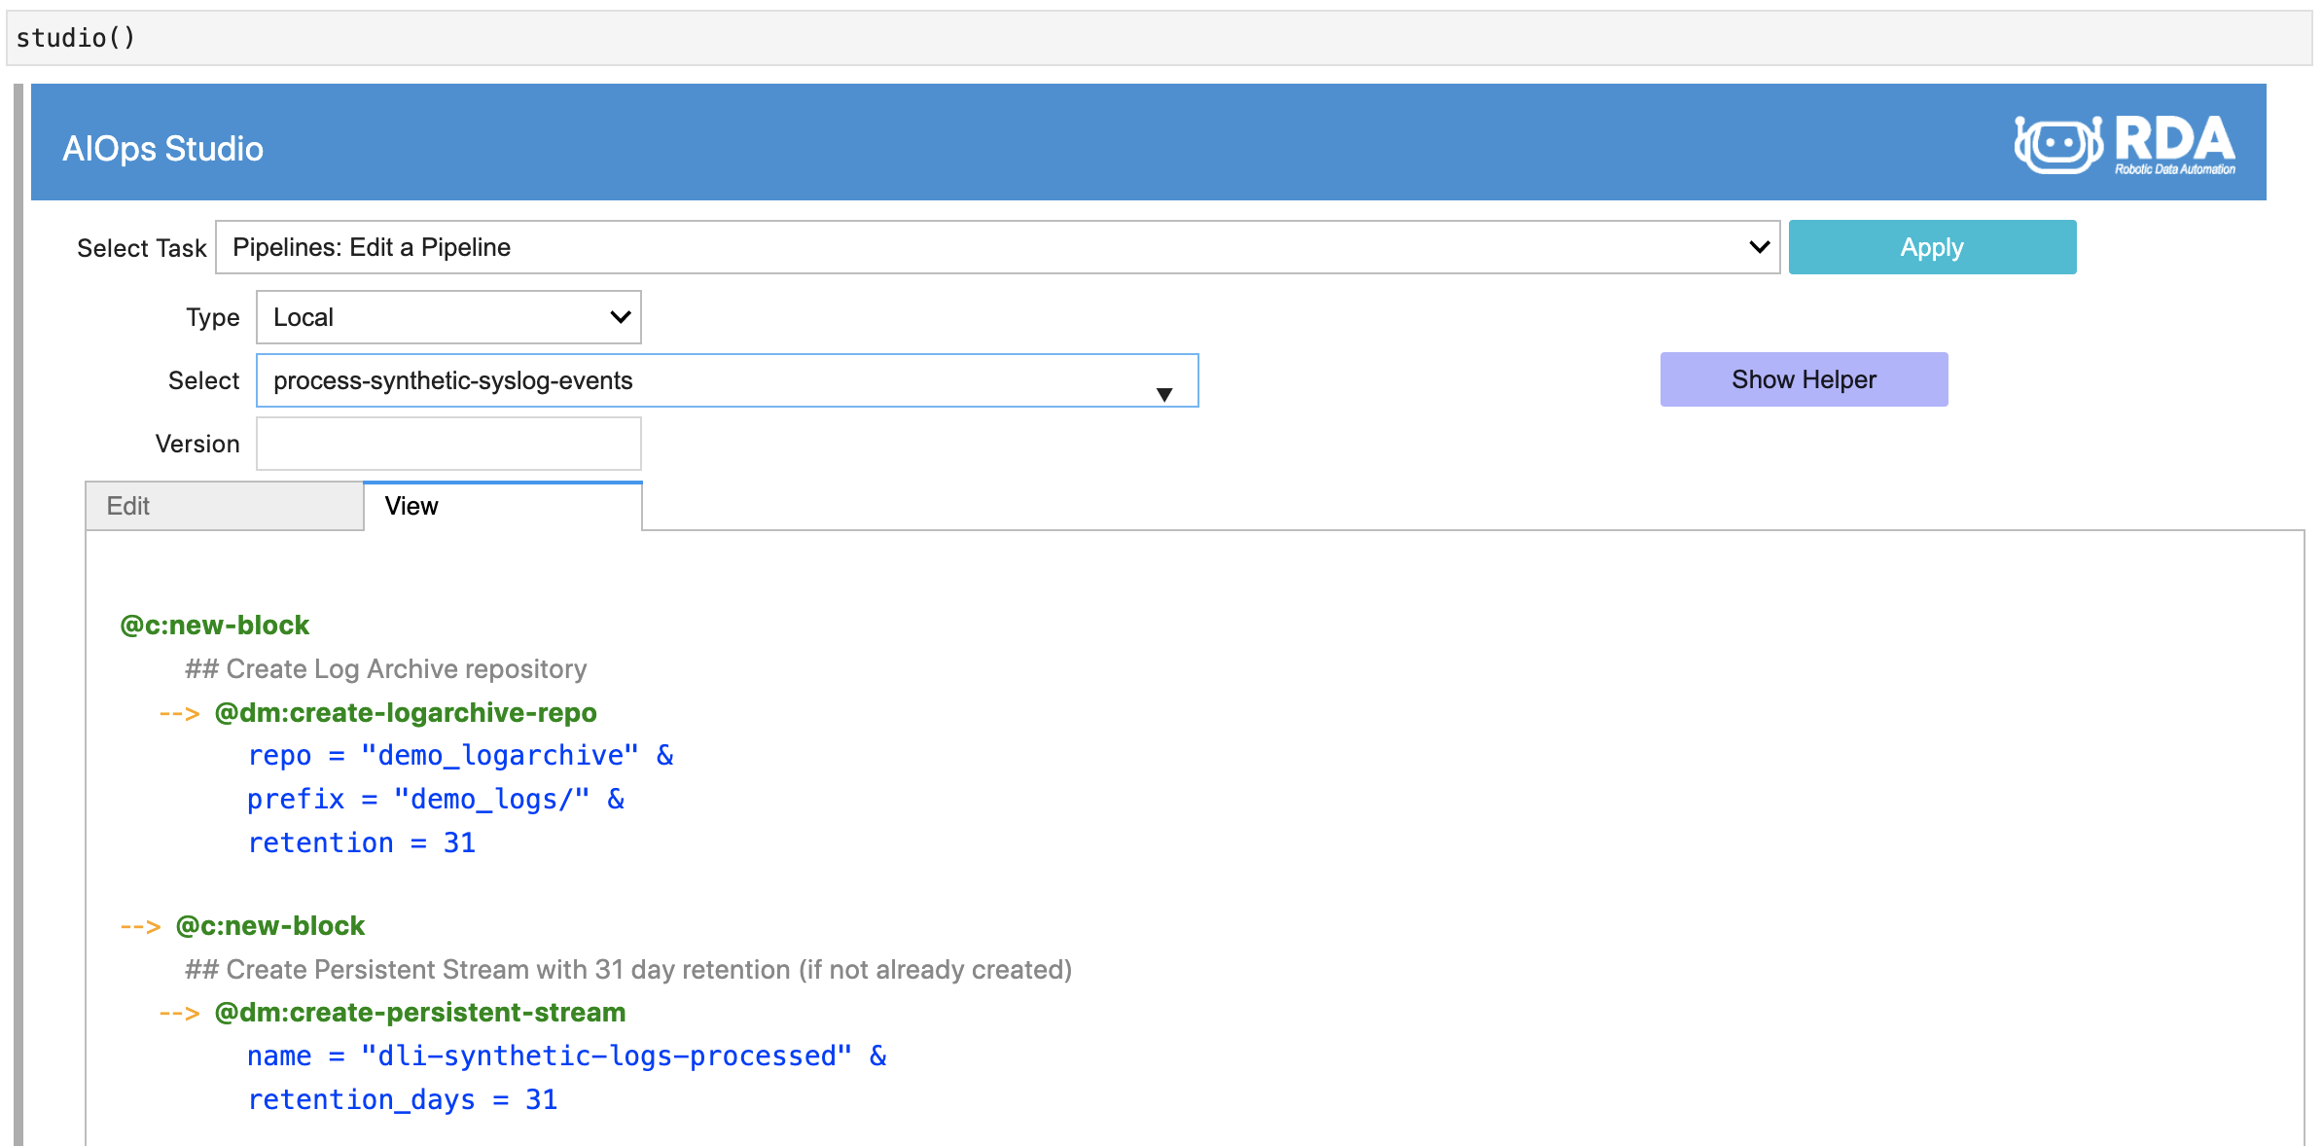Click the process-synthetic-syslog-events pipeline name
Screen dimensions: 2323x1146
(452, 380)
